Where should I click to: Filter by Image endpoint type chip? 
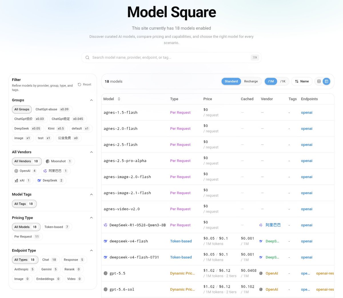point(22,279)
